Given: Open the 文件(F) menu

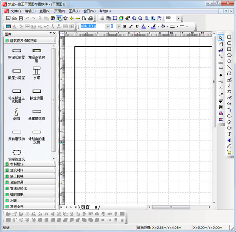Looking at the screenshot, I should pyautogui.click(x=16, y=11).
